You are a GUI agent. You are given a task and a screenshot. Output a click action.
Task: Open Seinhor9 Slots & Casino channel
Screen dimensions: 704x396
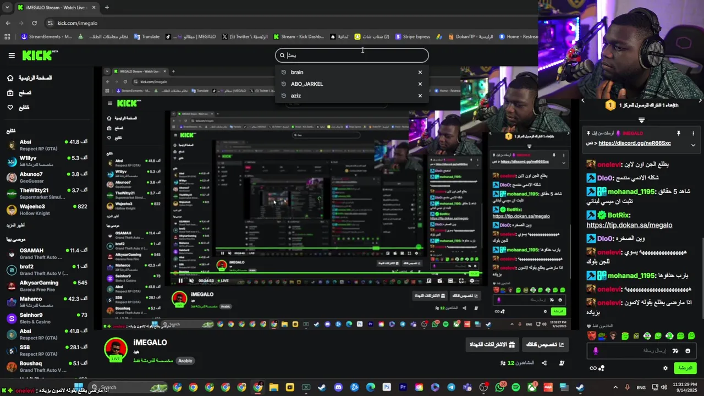47,318
